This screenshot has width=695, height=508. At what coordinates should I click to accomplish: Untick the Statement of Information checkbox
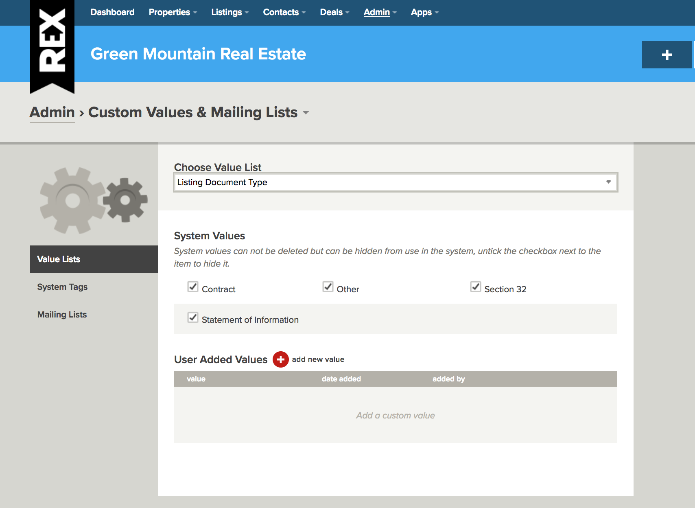pyautogui.click(x=193, y=317)
